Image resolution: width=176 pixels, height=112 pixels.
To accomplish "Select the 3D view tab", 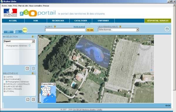I will point(20,32).
